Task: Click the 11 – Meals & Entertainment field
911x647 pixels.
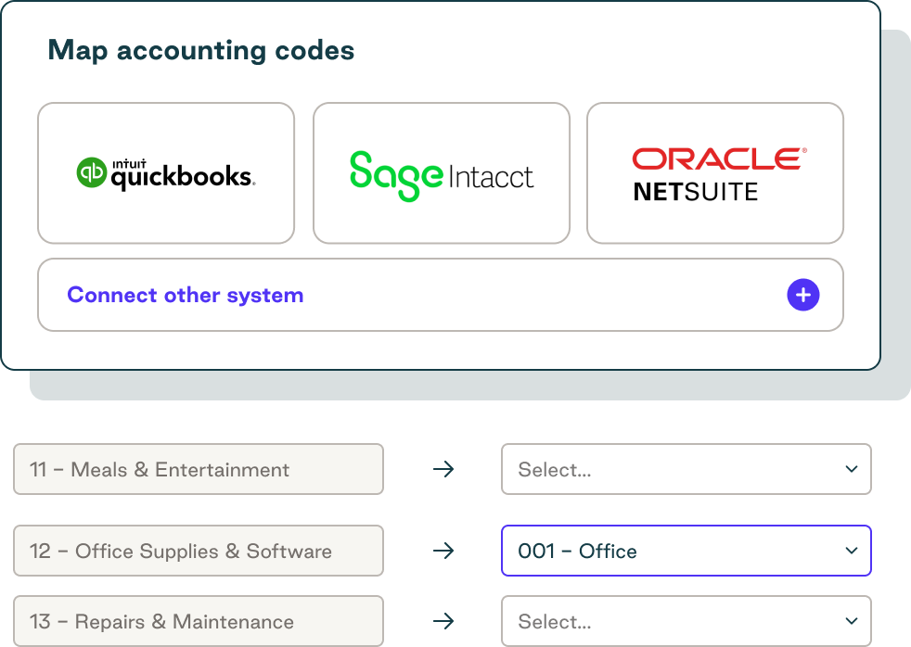Action: 199,469
